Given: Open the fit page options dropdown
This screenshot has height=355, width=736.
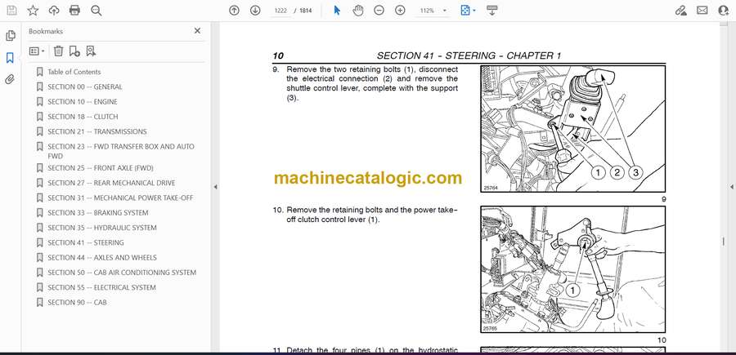Looking at the screenshot, I should (x=467, y=11).
